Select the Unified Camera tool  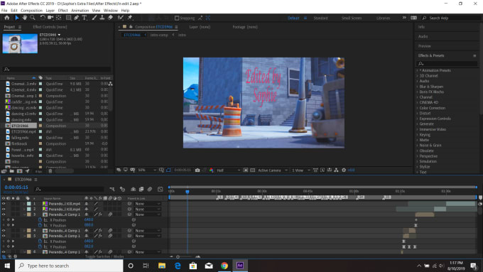pos(50,18)
